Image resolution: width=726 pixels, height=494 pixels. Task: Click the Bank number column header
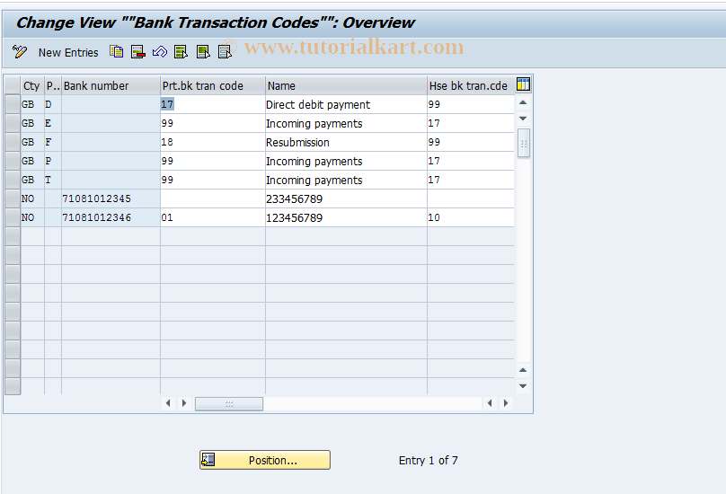[111, 85]
